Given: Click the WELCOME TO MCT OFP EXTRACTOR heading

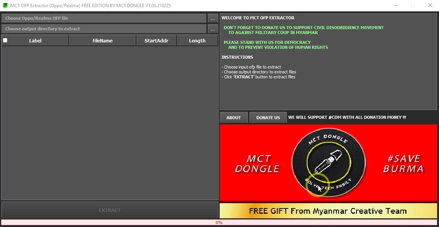Looking at the screenshot, I should pyautogui.click(x=258, y=18).
